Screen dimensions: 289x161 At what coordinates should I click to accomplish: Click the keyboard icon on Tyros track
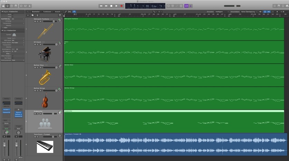45,147
